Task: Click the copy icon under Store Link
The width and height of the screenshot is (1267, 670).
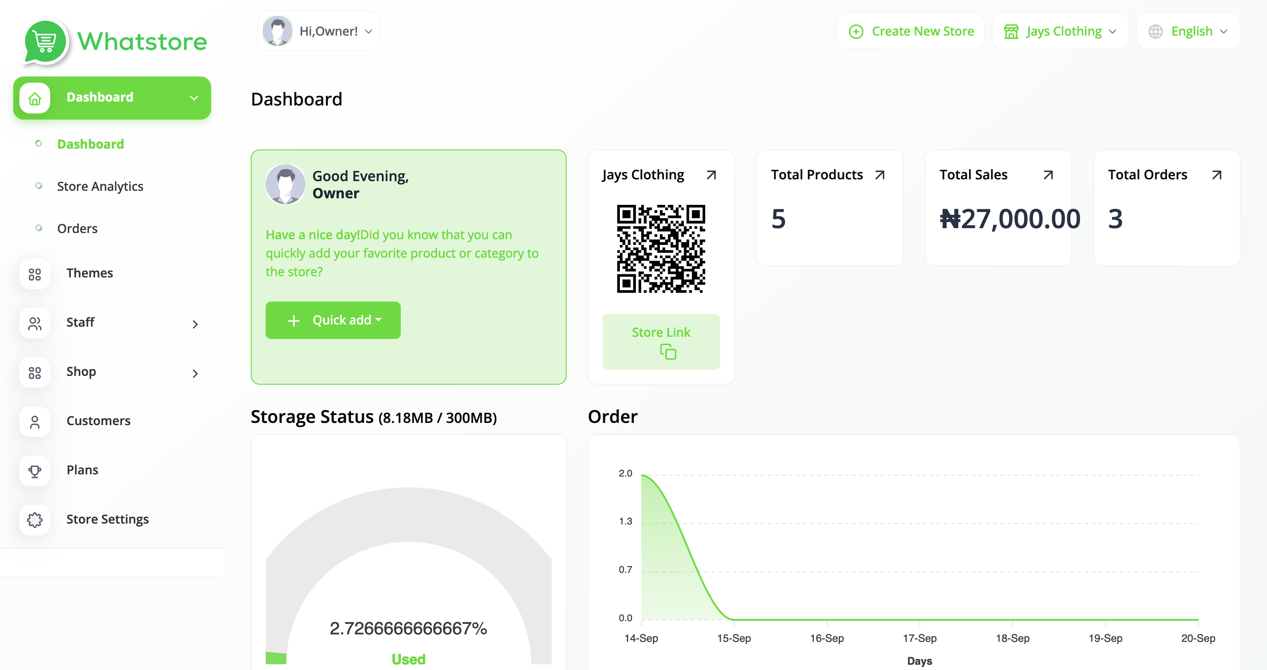Action: pyautogui.click(x=668, y=352)
